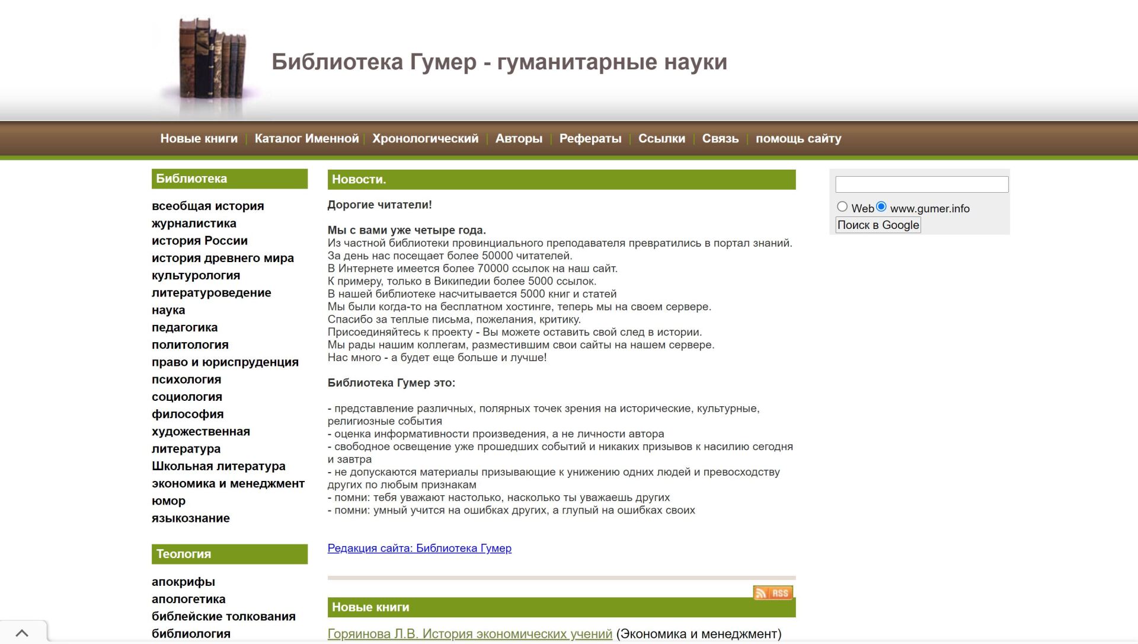Open the 'психология' section
1138x644 pixels.
pos(186,380)
